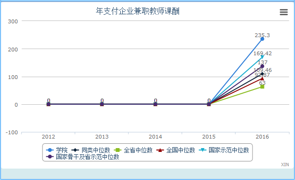The width and height of the screenshot is (295, 180).
Task: Toggle the 全国中位数 legend item
Action: click(x=175, y=150)
